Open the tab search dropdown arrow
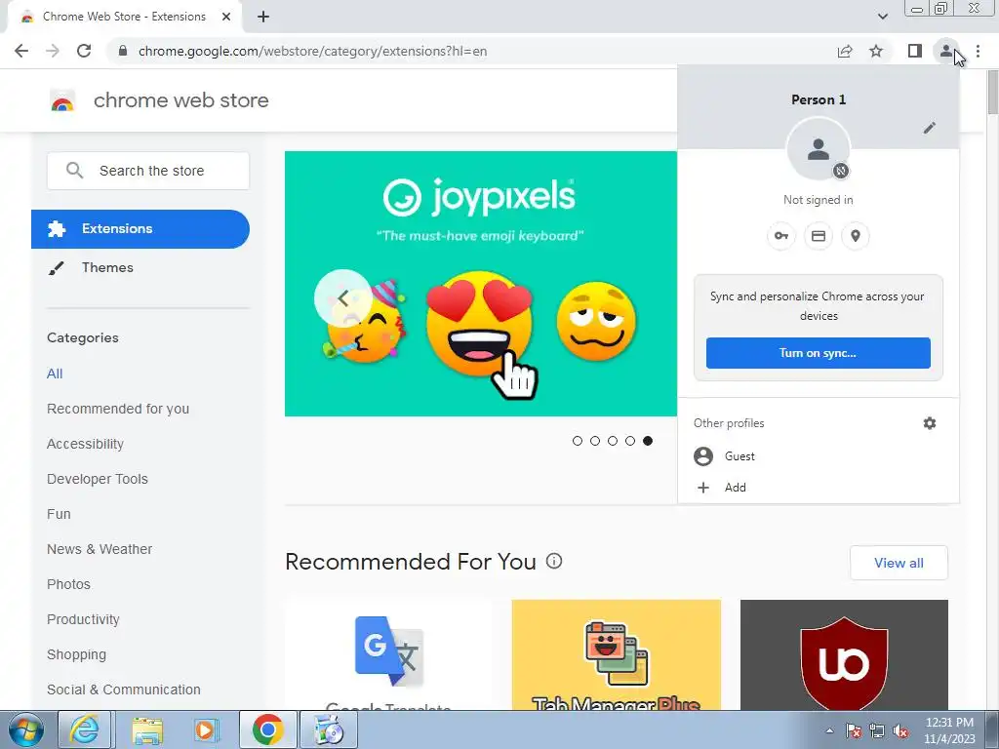 coord(882,17)
